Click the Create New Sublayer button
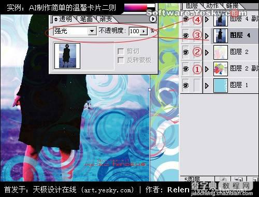259x197 pixels. pos(239,179)
